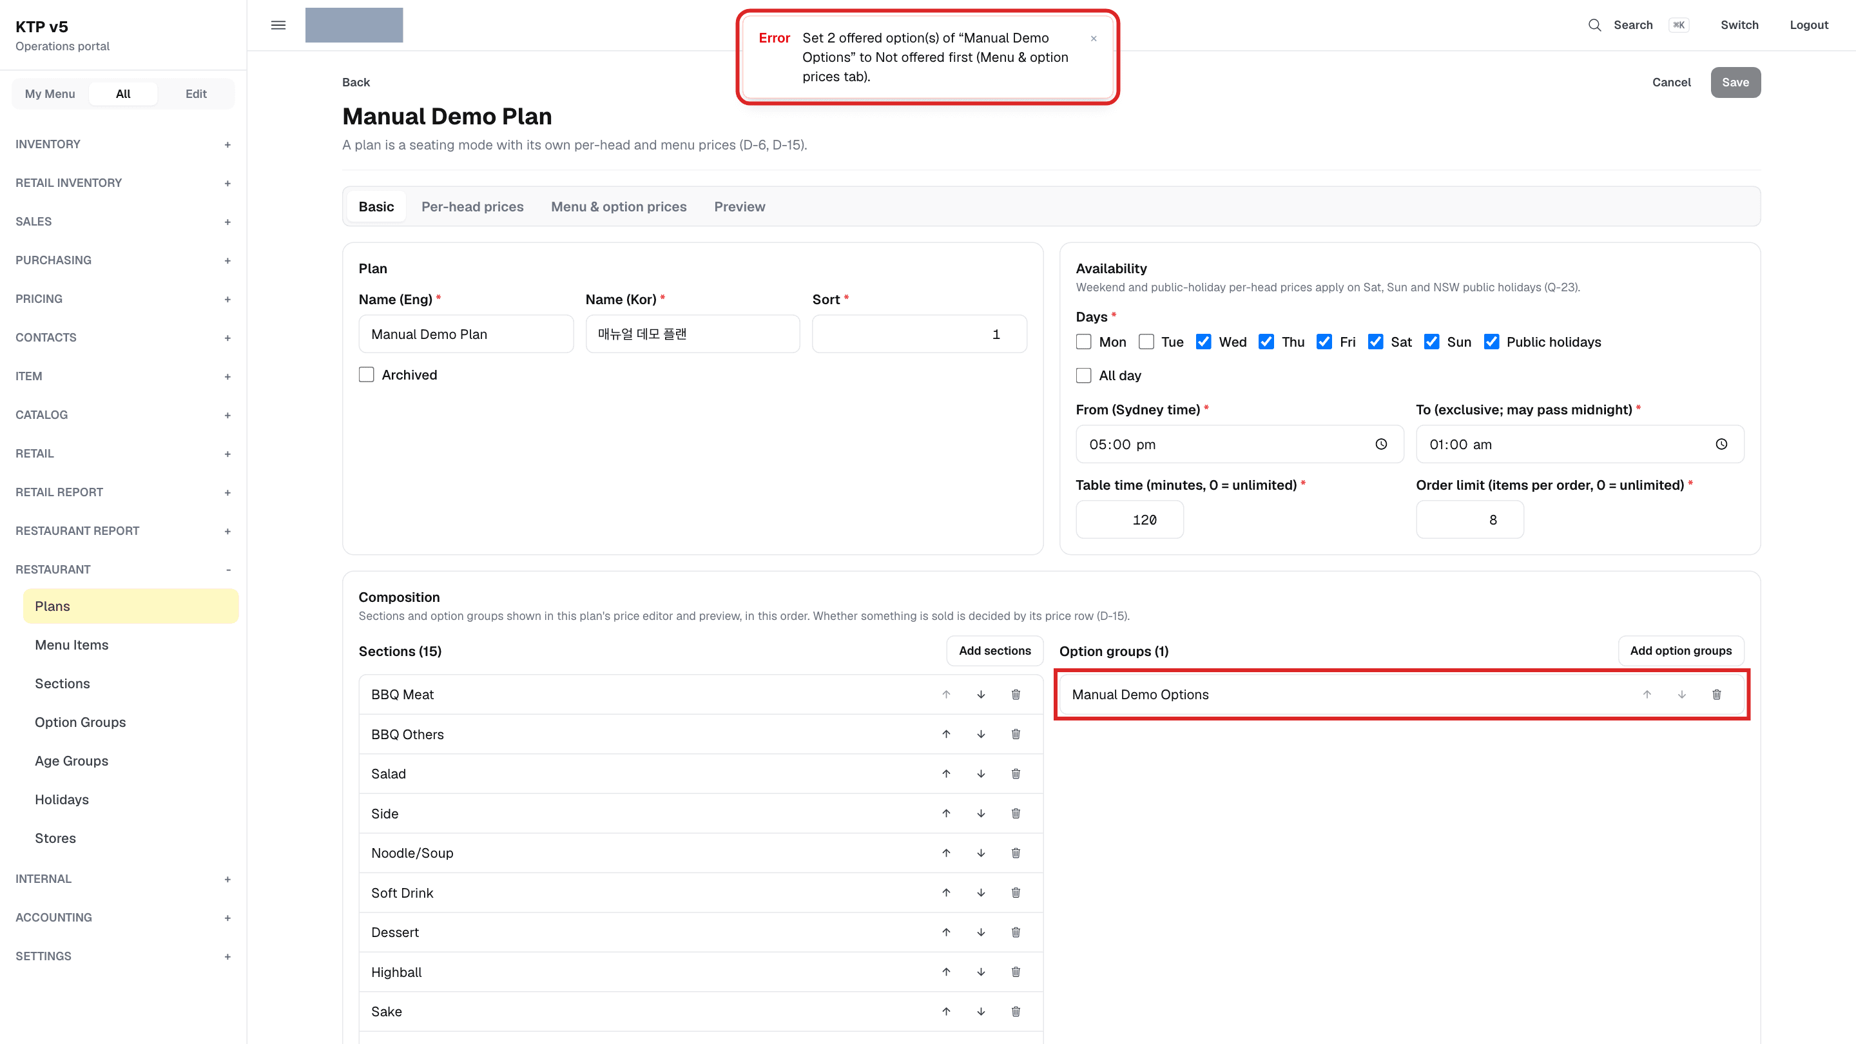Check the Tue day checkbox
This screenshot has height=1044, width=1856.
click(1146, 342)
